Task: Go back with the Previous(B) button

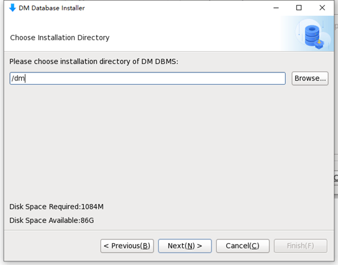Action: point(127,246)
